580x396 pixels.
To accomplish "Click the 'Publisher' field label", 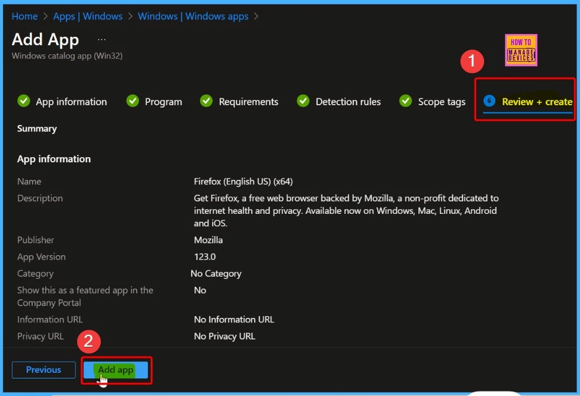I will [36, 240].
